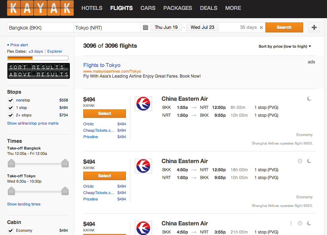
Task: Click the plus icon beside Search
Action: [314, 27]
